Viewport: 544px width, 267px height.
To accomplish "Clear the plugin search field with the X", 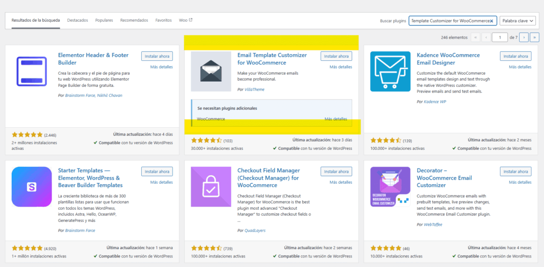I will pyautogui.click(x=491, y=21).
